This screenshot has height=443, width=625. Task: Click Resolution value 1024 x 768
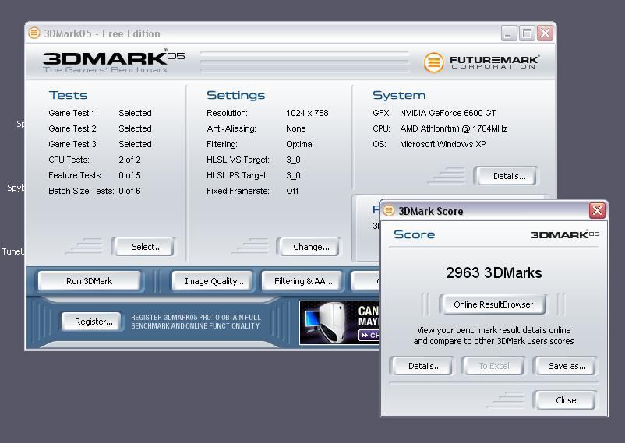tap(307, 113)
